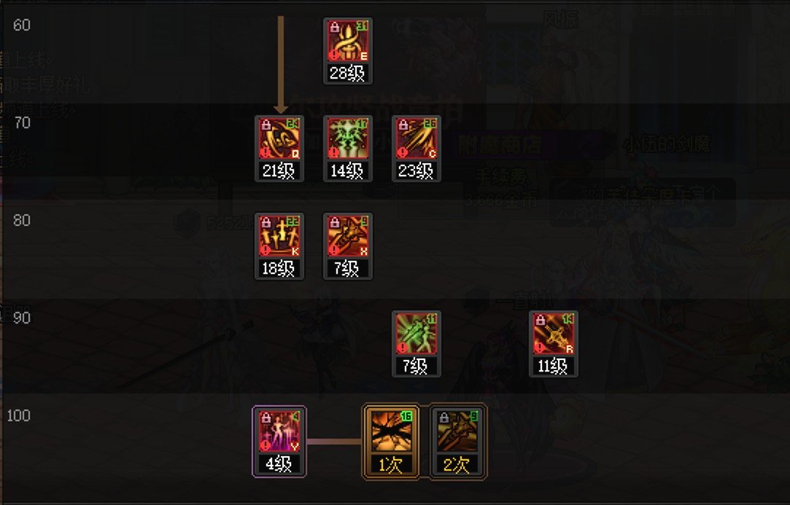Click the X-hotkey skill icon in row 80
The image size is (790, 505).
(348, 236)
